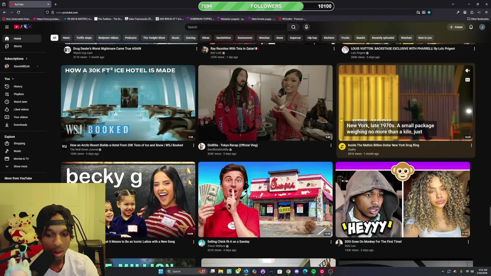Viewport: 491px width, 276px height.
Task: Select the Recently uploaded chip
Action: pos(383,38)
